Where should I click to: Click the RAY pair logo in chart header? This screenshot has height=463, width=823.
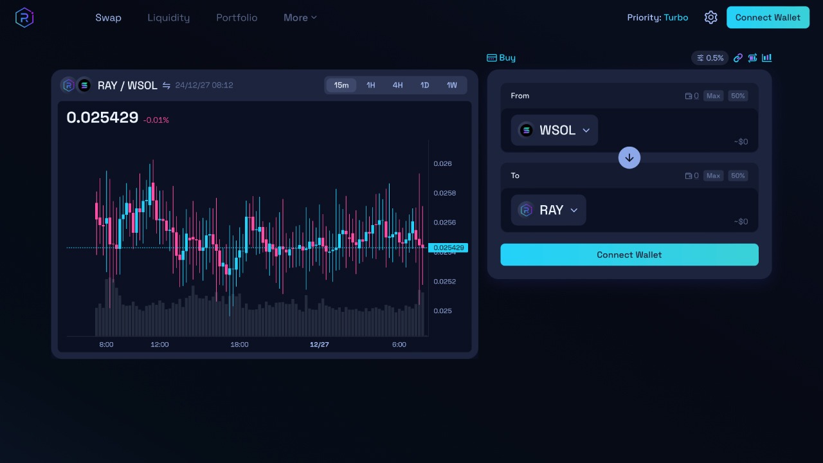(x=68, y=85)
